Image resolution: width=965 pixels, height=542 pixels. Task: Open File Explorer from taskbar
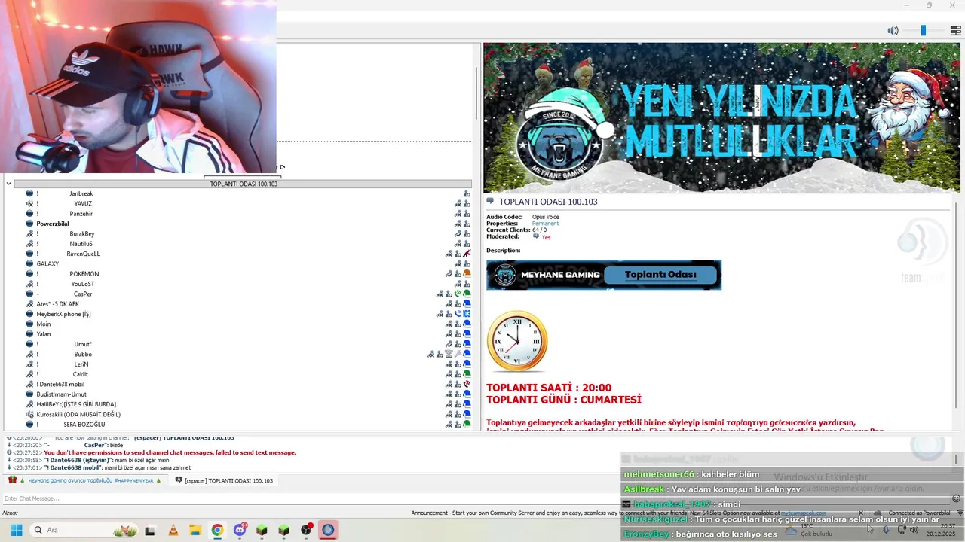[195, 530]
